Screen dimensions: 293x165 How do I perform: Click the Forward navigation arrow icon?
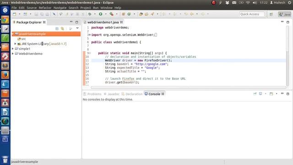(203, 14)
